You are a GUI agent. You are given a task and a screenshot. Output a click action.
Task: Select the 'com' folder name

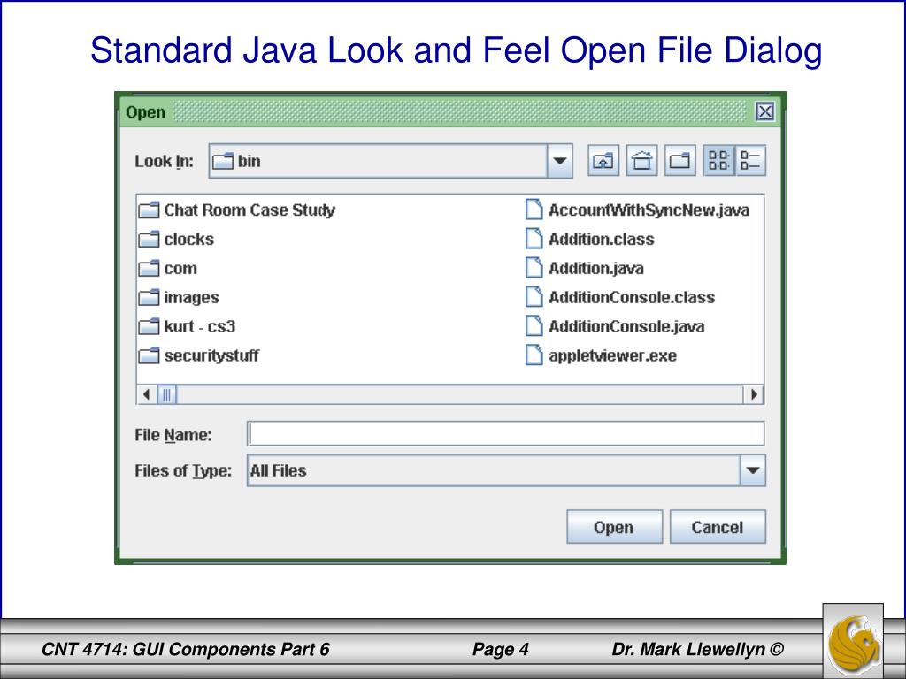(x=180, y=269)
